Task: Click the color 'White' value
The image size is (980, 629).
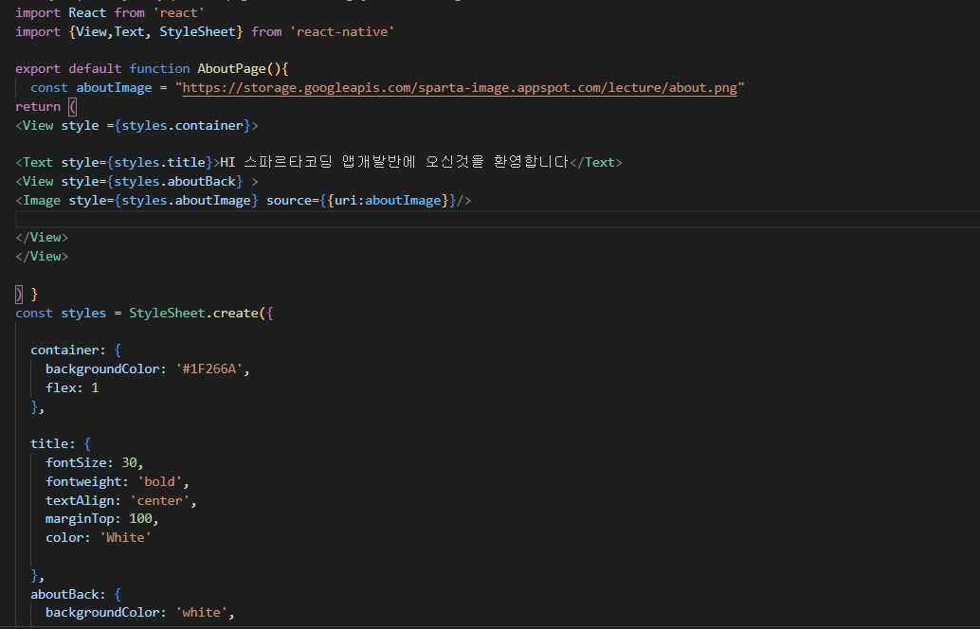Action: pyautogui.click(x=125, y=537)
